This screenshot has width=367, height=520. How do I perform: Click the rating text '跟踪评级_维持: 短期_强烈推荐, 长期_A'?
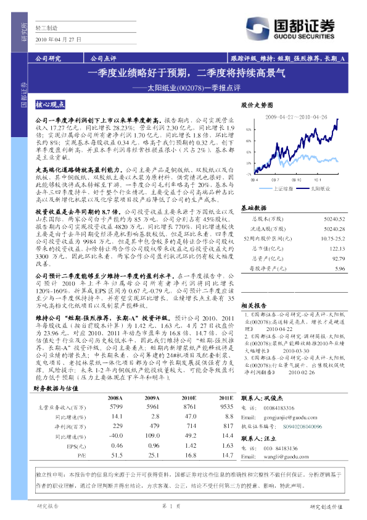tap(287, 59)
